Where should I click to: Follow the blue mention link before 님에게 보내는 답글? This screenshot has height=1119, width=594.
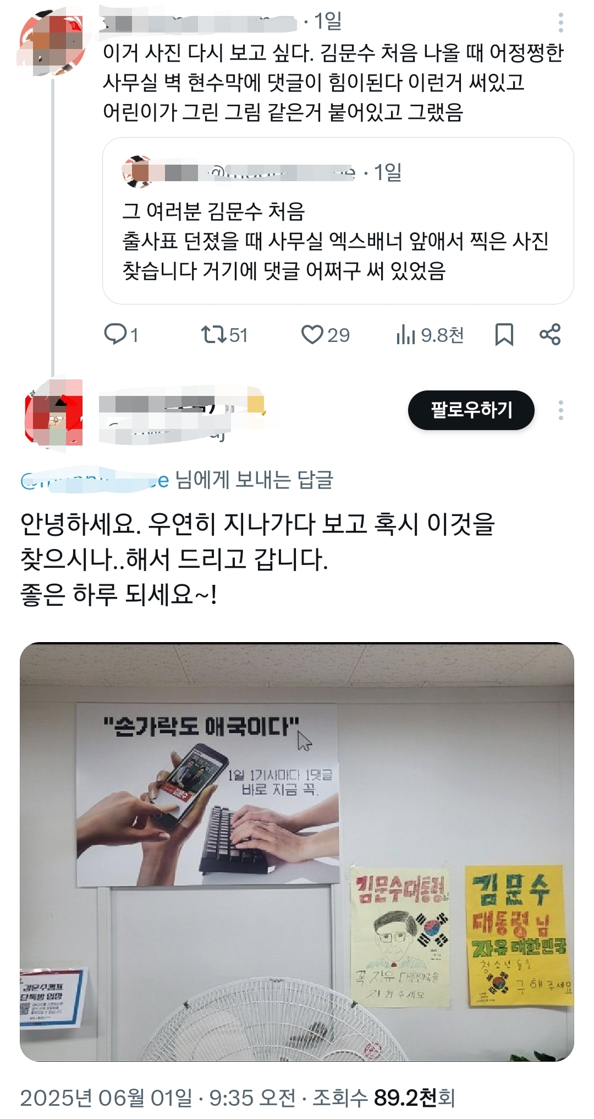coord(95,480)
